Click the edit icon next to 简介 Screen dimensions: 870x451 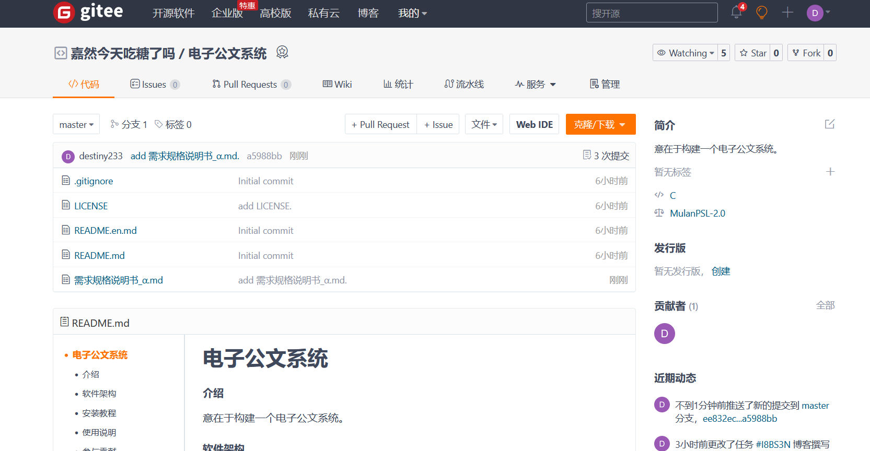830,124
